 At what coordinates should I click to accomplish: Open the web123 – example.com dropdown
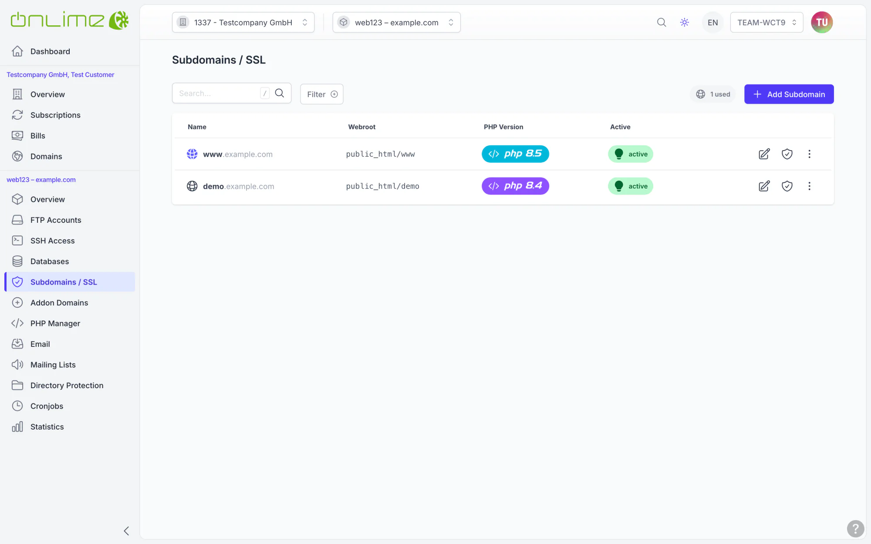(396, 22)
